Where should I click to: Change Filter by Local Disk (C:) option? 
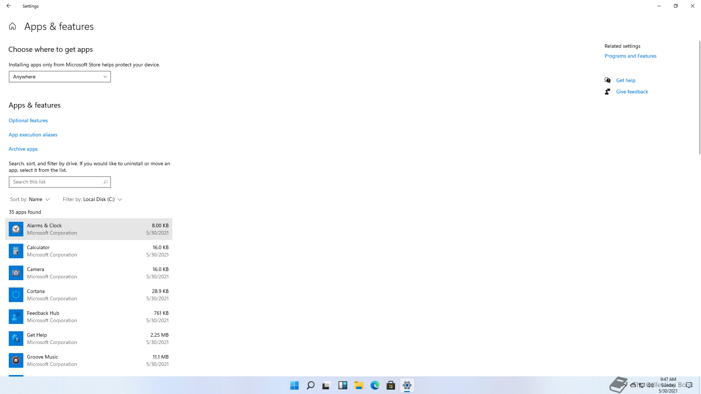(x=92, y=199)
